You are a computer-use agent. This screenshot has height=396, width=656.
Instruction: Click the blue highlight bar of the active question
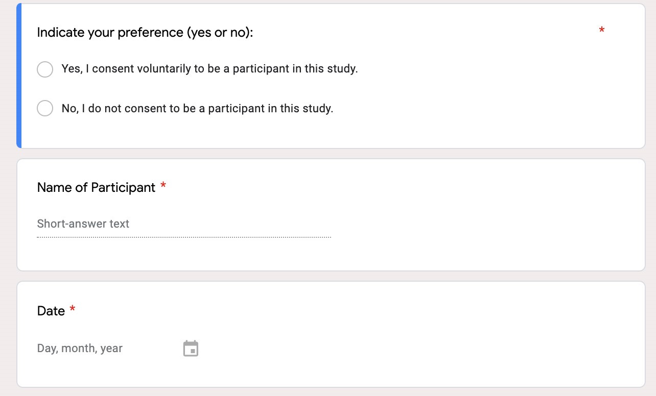[19, 77]
